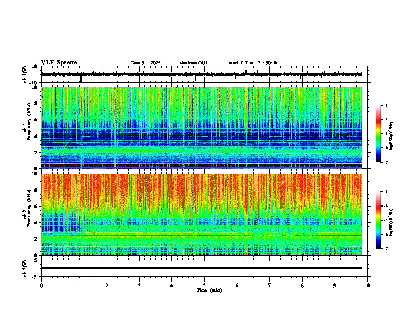The width and height of the screenshot is (414, 320).
Task: Click the "-3" label on ch.1 color bar
Action: click(x=386, y=105)
